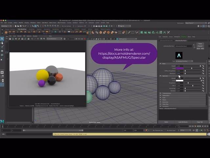The height and width of the screenshot is (158, 210).
Task: Click the Load Attributes button
Action: point(183,122)
